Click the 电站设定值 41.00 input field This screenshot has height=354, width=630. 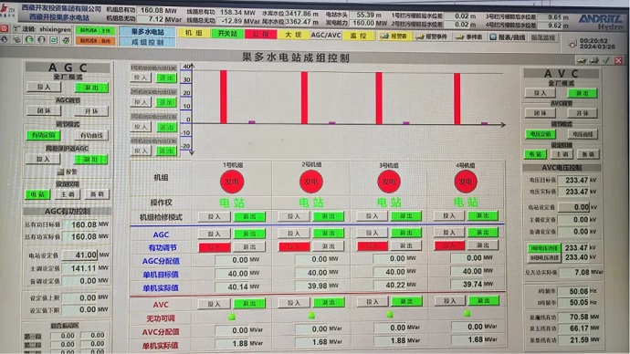click(x=79, y=255)
